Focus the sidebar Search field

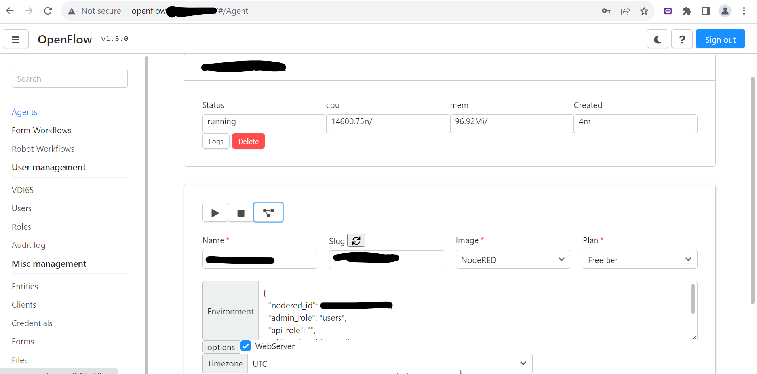[x=70, y=78]
